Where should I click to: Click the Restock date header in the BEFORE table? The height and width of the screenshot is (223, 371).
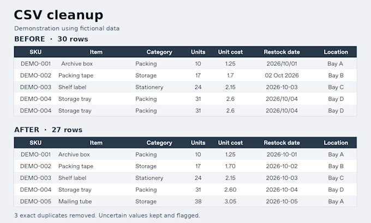[282, 52]
